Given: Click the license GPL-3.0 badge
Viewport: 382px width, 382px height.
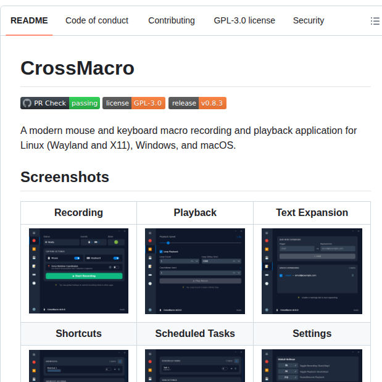Looking at the screenshot, I should tap(134, 103).
